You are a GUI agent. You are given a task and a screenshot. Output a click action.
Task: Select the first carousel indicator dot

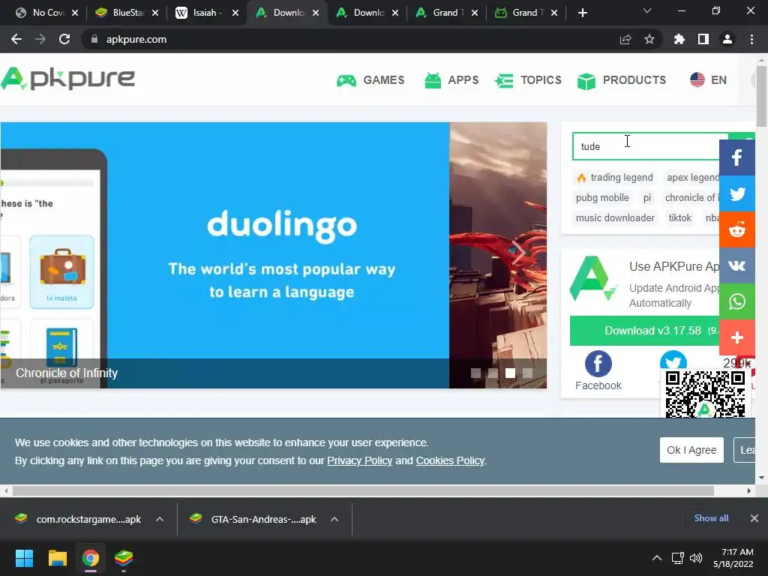coord(475,373)
